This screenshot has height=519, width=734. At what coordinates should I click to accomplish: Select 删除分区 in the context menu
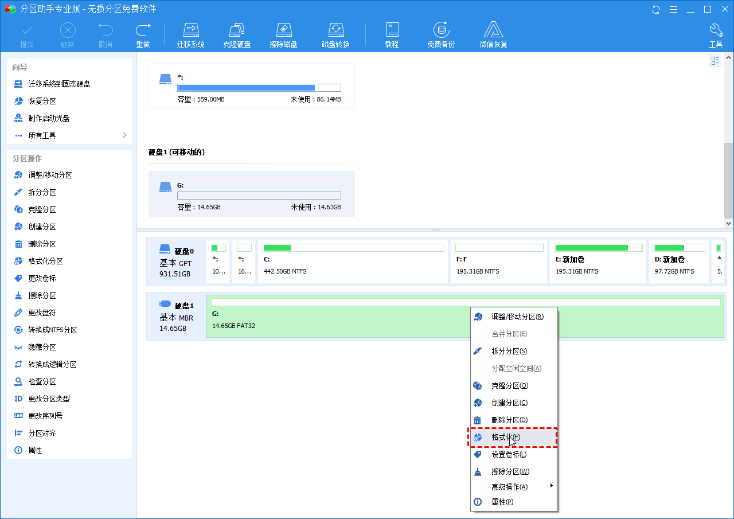coord(509,420)
